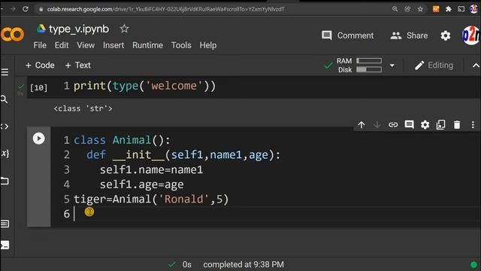481x271 pixels.
Task: Open the Comment panel
Action: [347, 35]
